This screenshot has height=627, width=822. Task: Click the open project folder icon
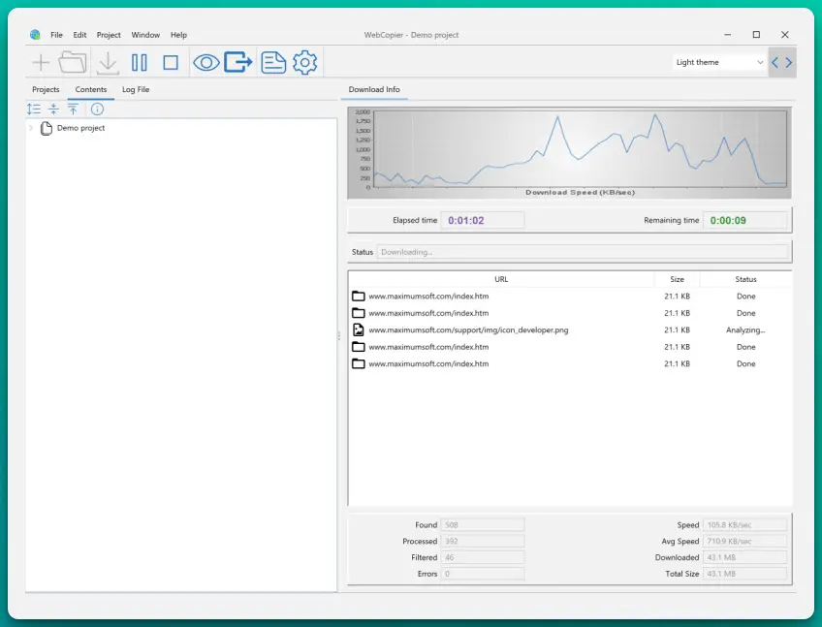(73, 63)
